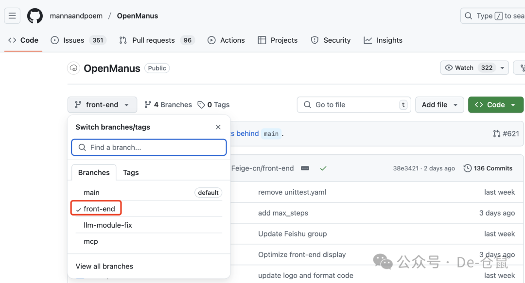Image resolution: width=525 pixels, height=283 pixels.
Task: Open the add max_steps commit message
Action: (283, 213)
